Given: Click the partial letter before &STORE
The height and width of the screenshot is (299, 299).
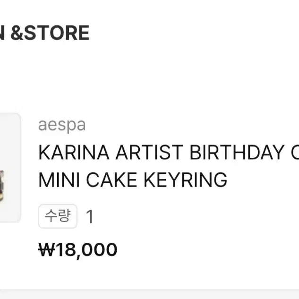Looking at the screenshot, I should tap(2, 33).
